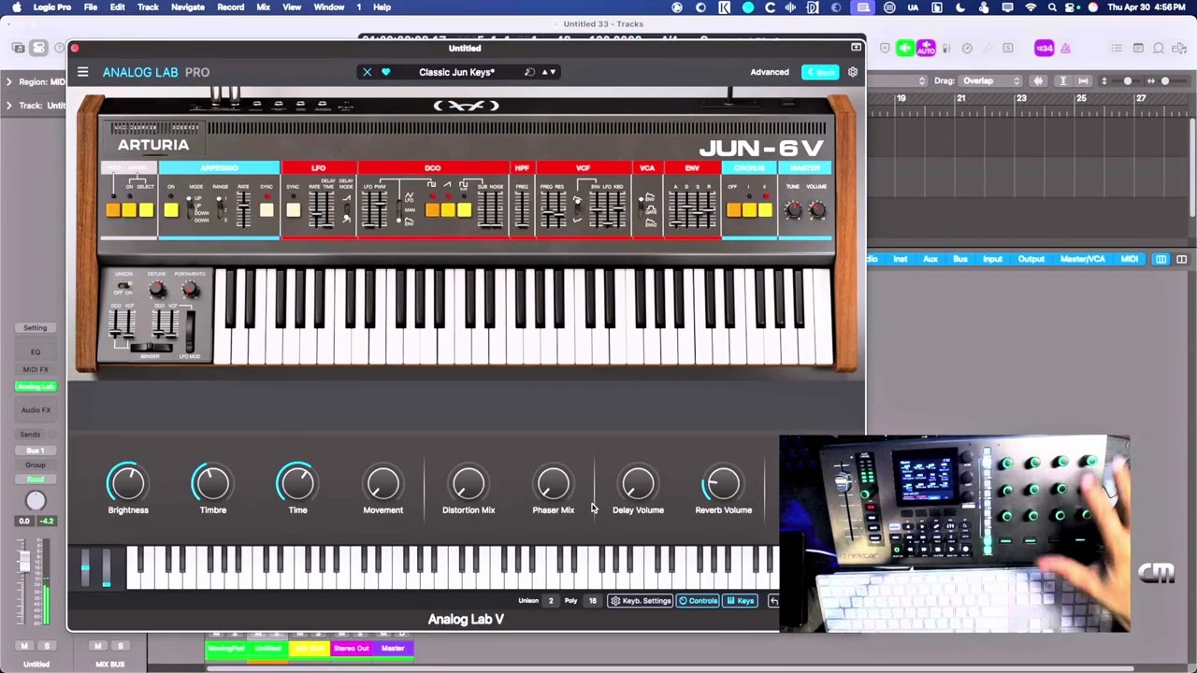Click the Delay Volume knob

[638, 483]
